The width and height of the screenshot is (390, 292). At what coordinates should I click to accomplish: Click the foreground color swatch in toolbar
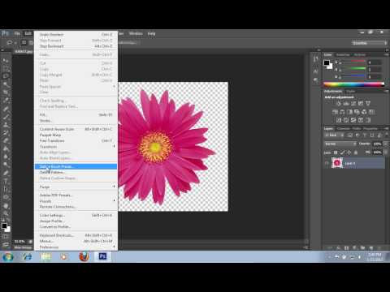pos(4,225)
